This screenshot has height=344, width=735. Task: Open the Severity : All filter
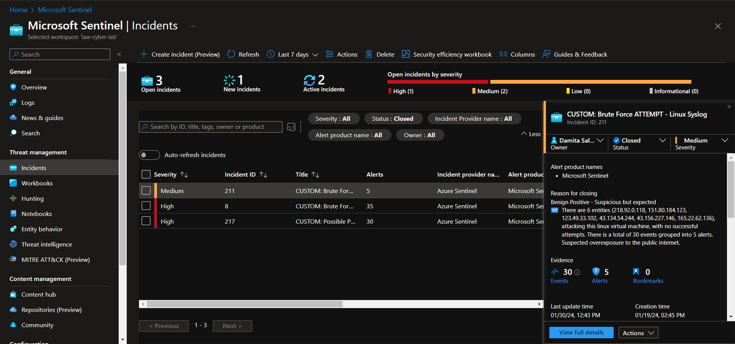[x=333, y=118]
